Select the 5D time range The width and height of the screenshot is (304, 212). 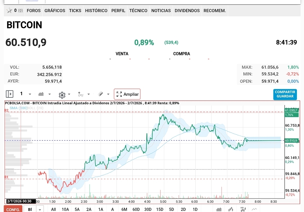171,209
